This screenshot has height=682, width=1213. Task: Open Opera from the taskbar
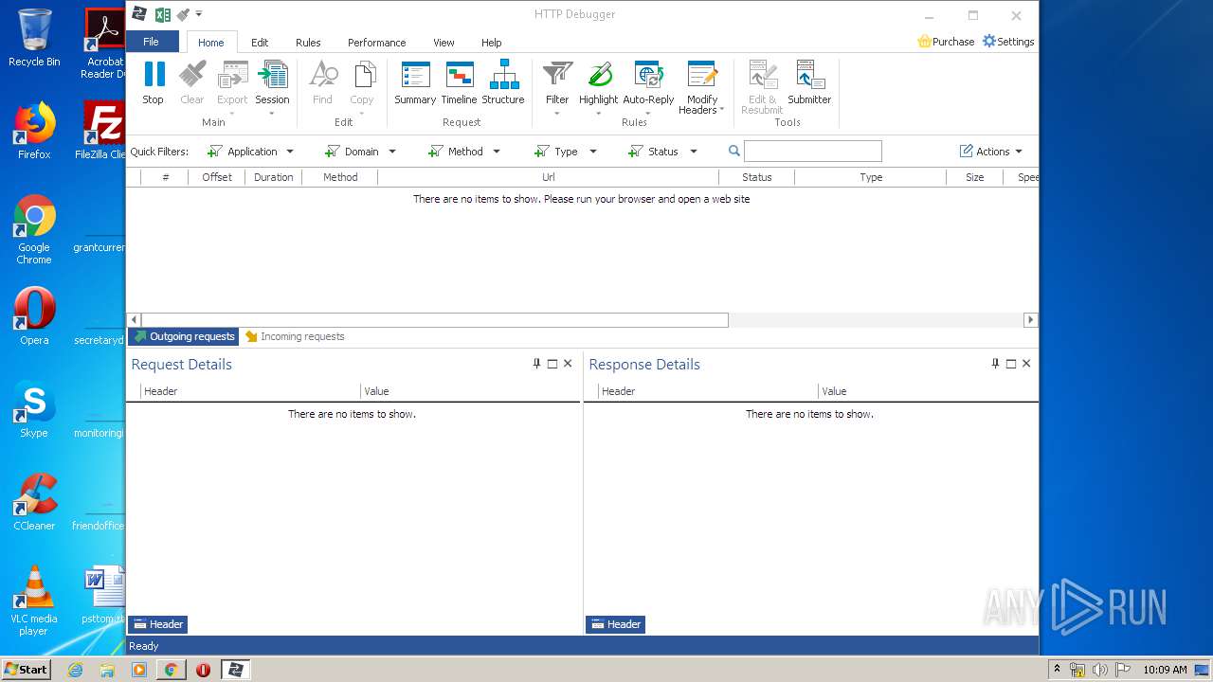[203, 670]
